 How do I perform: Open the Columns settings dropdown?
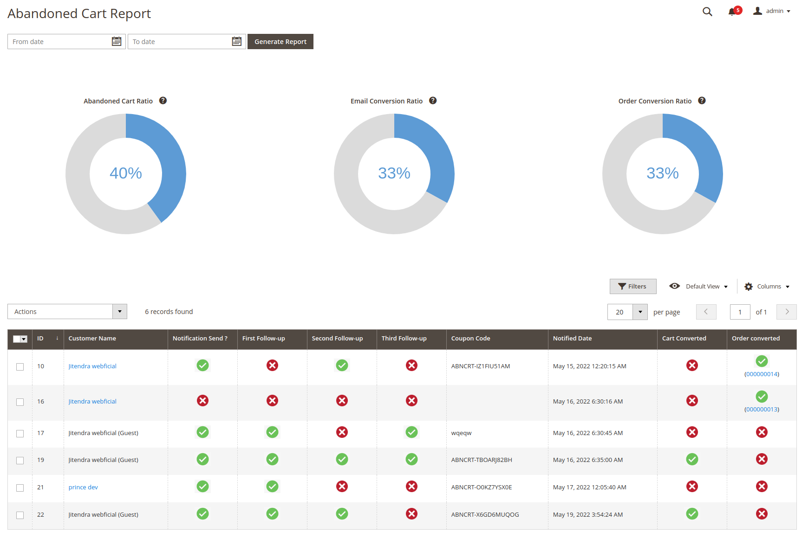click(x=767, y=287)
